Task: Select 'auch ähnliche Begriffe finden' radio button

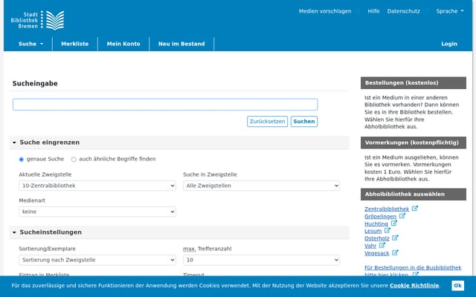Action: click(74, 160)
